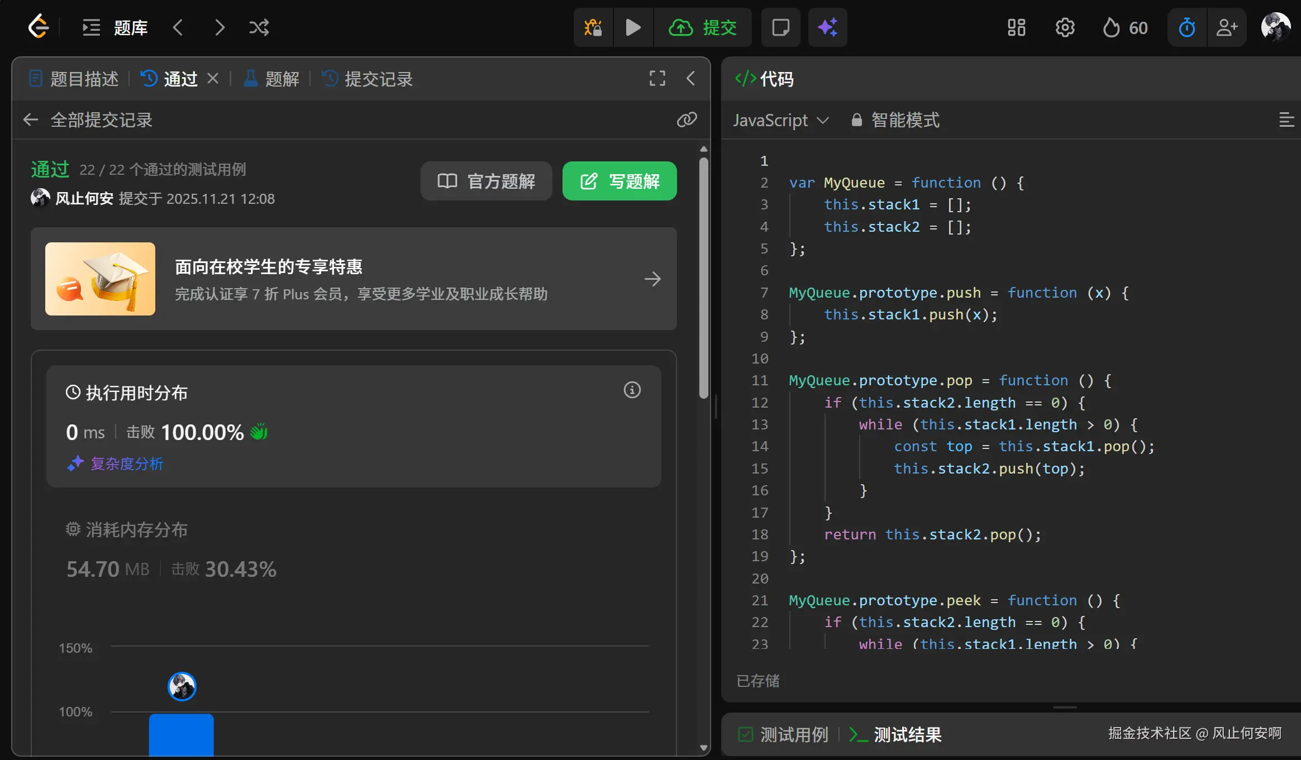The image size is (1301, 760).
Task: Click the AI sparkle assistant icon
Action: (827, 27)
